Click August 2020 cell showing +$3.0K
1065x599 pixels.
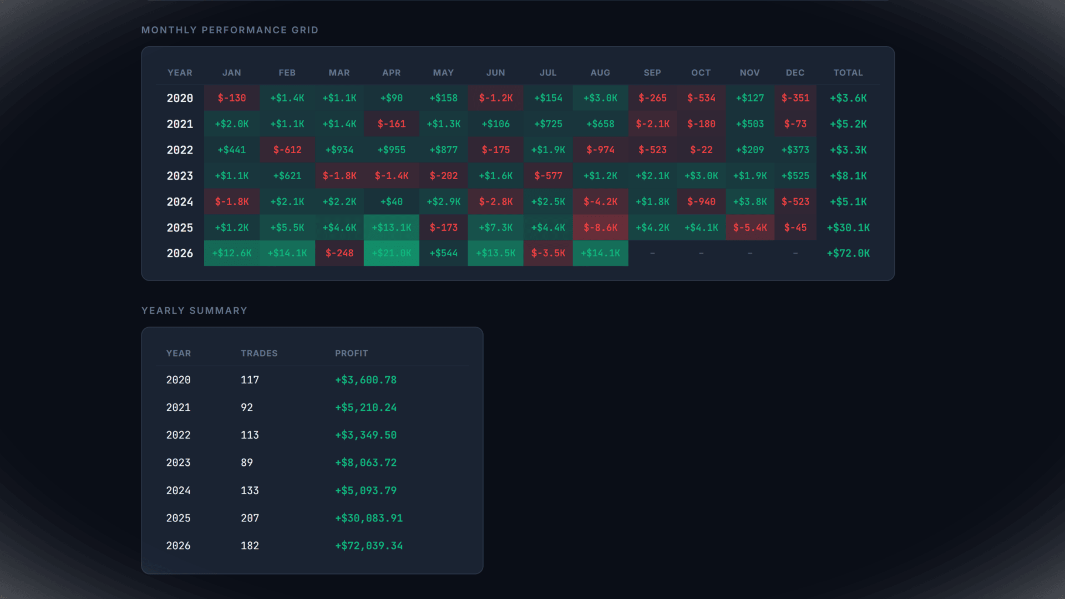pyautogui.click(x=600, y=98)
